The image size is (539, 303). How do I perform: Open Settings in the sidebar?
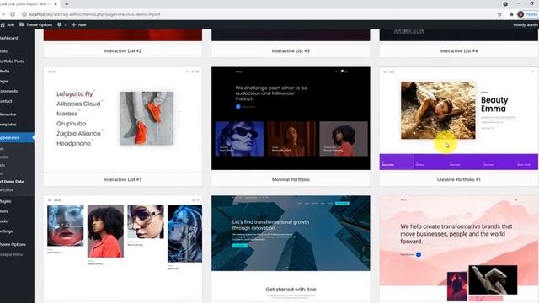tap(7, 231)
